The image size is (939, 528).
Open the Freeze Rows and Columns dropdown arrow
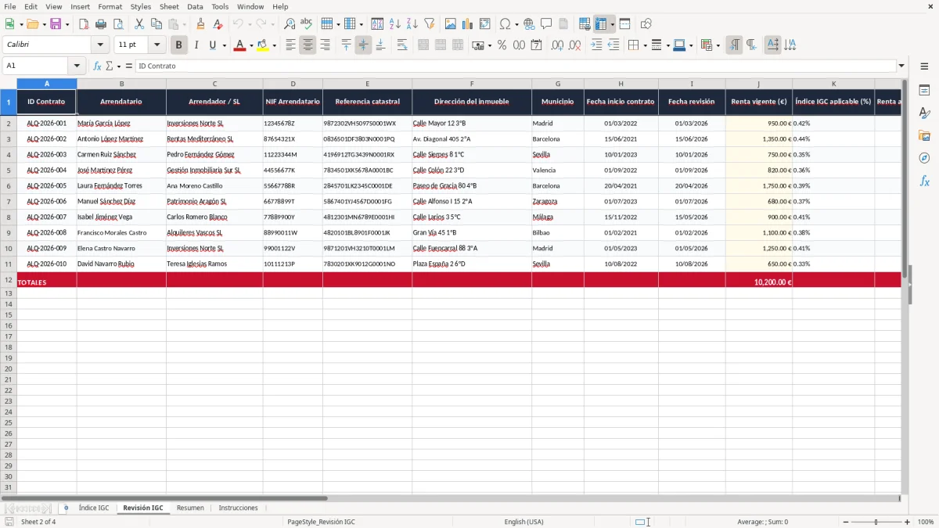point(613,24)
